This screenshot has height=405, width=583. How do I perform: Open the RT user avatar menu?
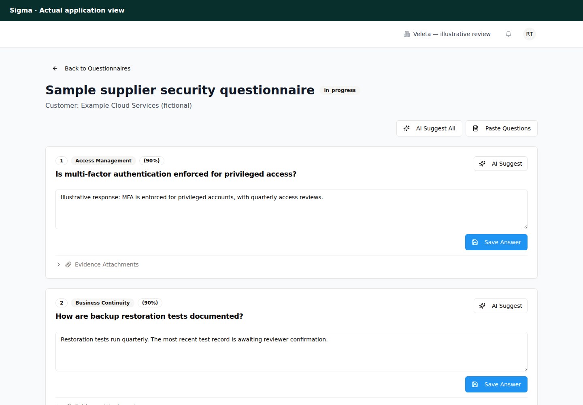(530, 34)
